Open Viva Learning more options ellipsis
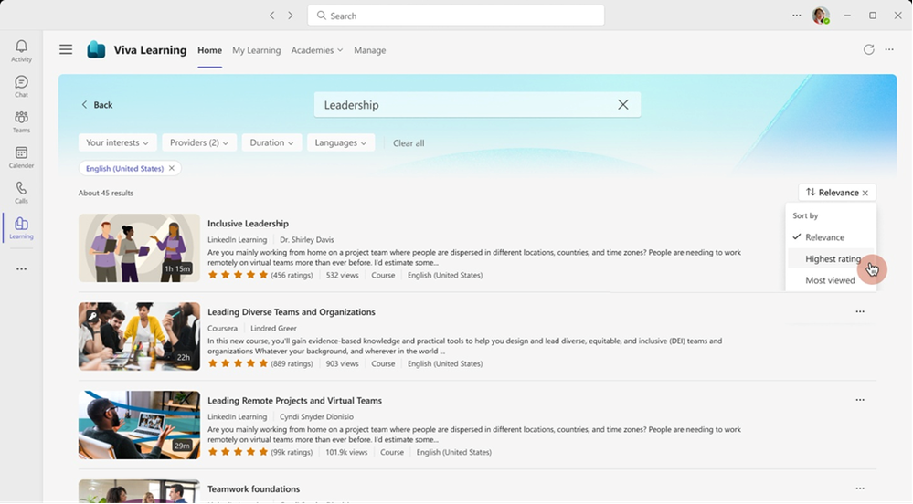 click(x=889, y=50)
